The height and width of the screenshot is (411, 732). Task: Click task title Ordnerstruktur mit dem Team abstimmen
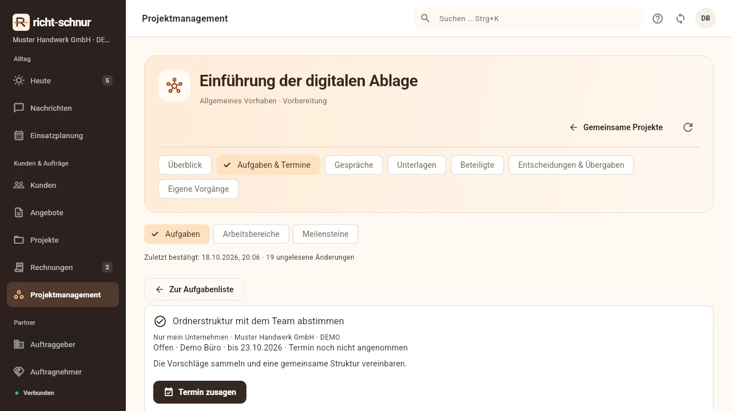tap(258, 321)
